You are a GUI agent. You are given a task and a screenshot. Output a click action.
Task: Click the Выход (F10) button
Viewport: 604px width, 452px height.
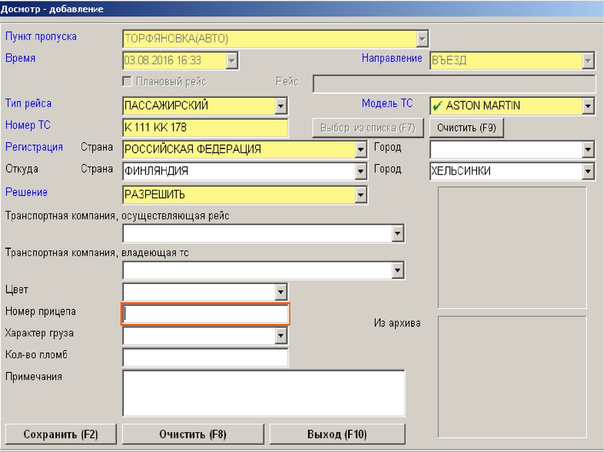[x=337, y=434]
